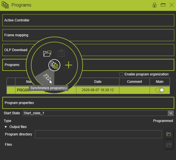Click the Program directory input field
This screenshot has height=160, width=176.
[x=98, y=134]
